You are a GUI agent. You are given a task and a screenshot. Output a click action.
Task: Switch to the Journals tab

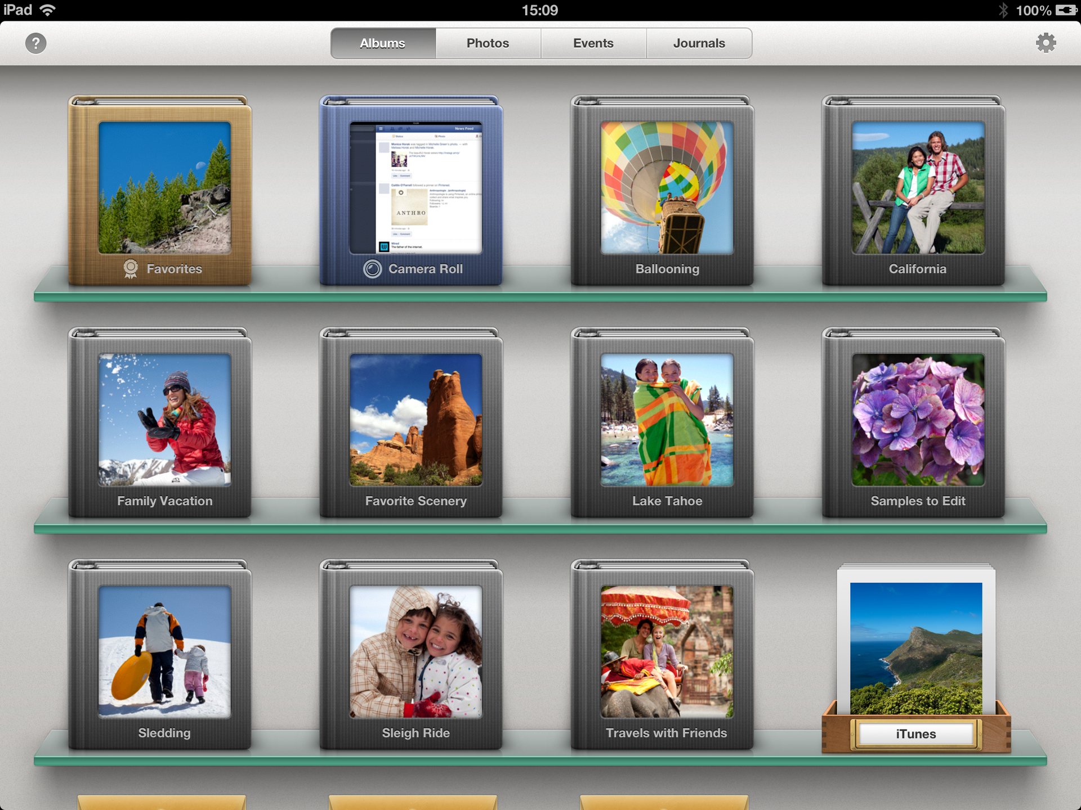[x=699, y=43]
